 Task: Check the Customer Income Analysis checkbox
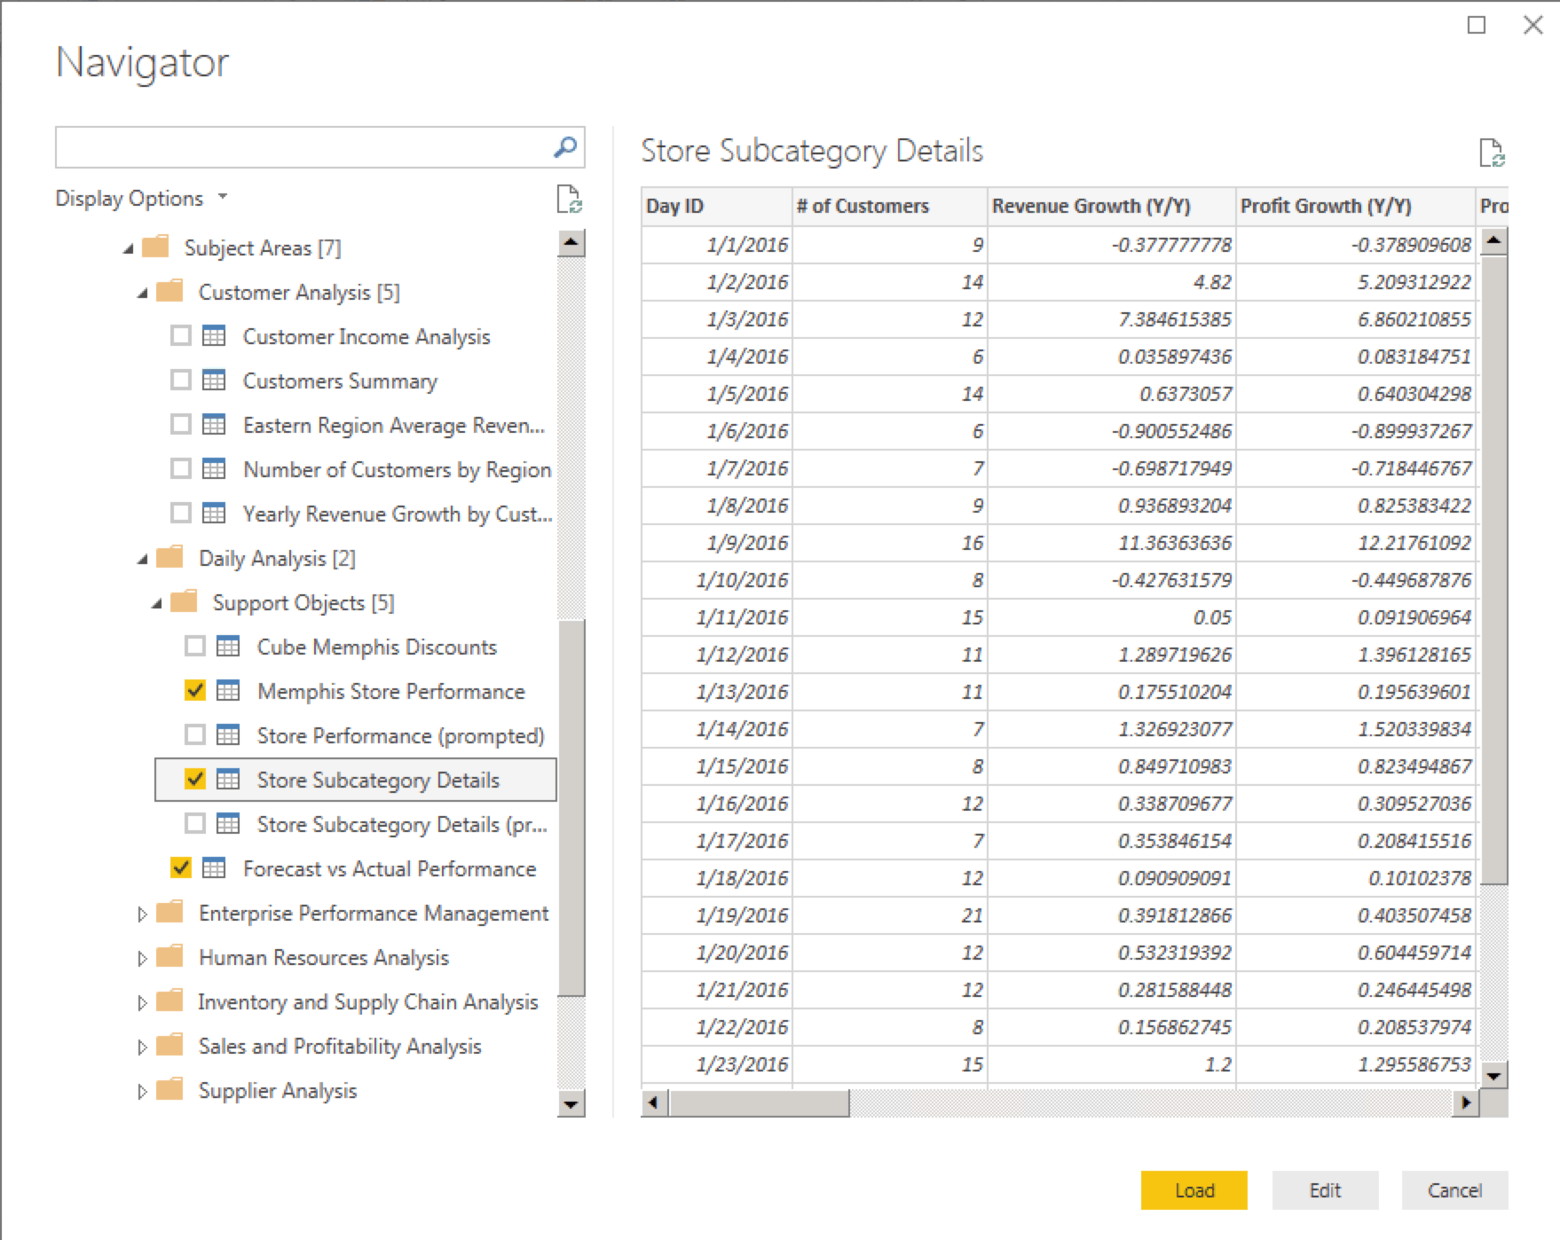tap(181, 336)
